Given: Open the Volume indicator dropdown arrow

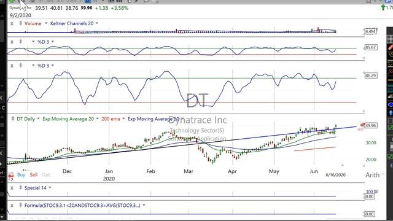Looking at the screenshot, I should click(46, 23).
